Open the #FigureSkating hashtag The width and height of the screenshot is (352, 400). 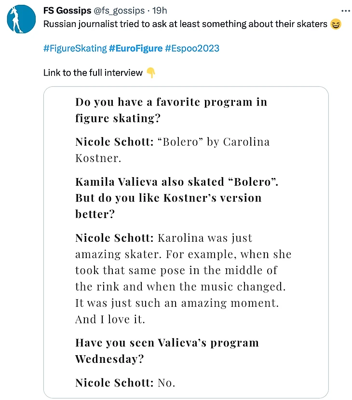75,48
